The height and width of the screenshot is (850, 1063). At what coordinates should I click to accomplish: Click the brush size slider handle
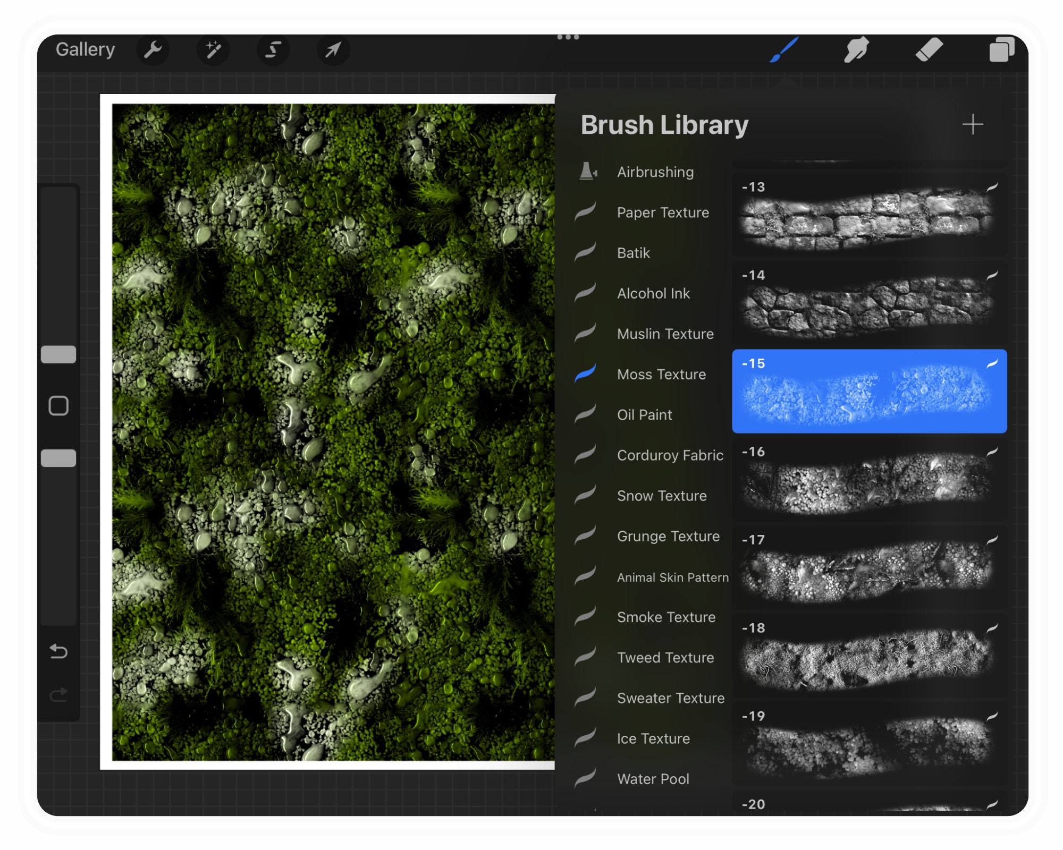coord(58,354)
